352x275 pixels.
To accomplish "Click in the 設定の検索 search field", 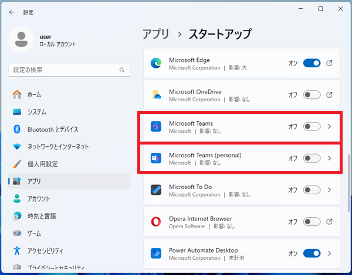I will point(69,70).
